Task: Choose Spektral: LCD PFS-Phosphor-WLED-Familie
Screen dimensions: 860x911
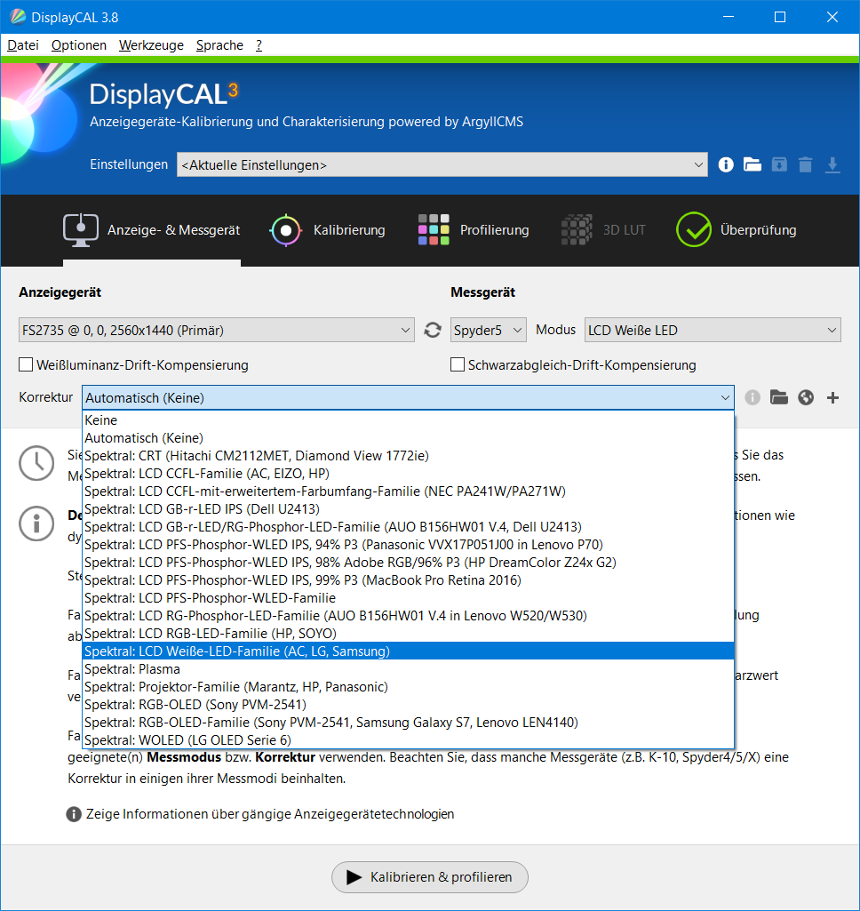Action: tap(408, 598)
